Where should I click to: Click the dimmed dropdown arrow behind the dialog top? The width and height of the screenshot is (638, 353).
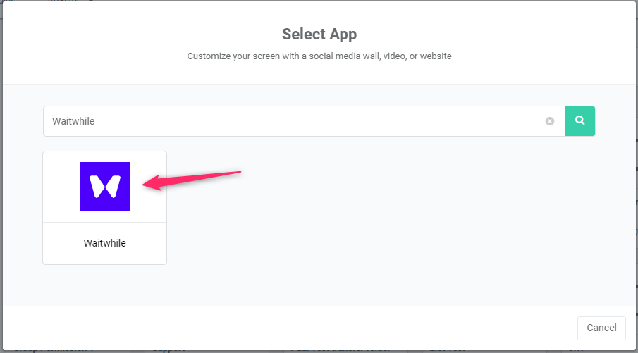point(90,1)
